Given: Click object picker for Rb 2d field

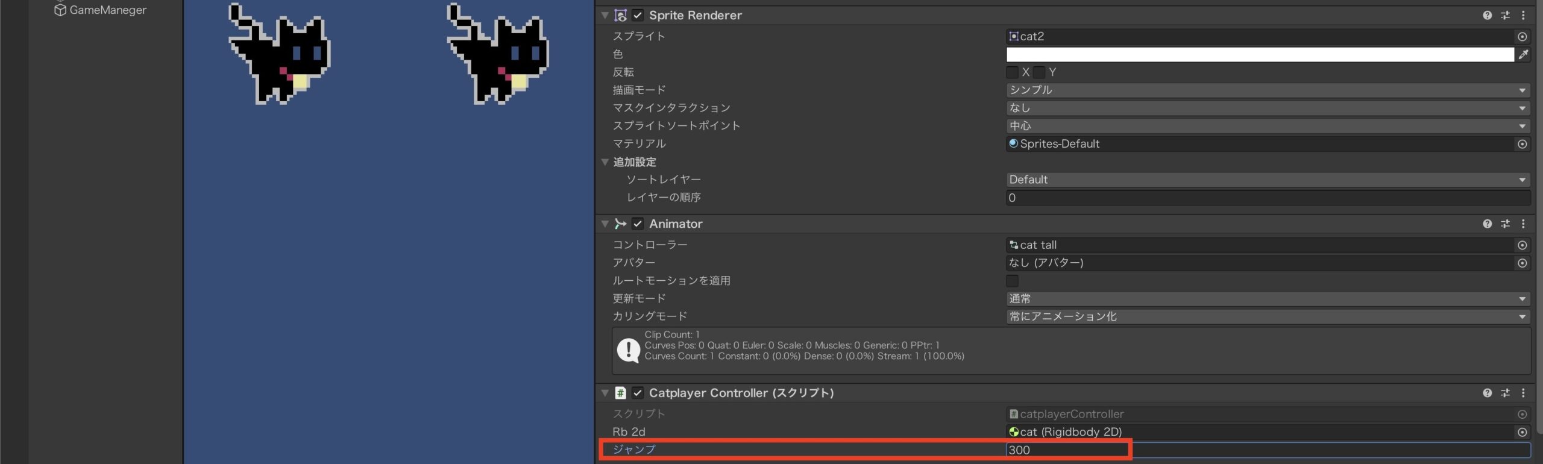Looking at the screenshot, I should tap(1522, 432).
